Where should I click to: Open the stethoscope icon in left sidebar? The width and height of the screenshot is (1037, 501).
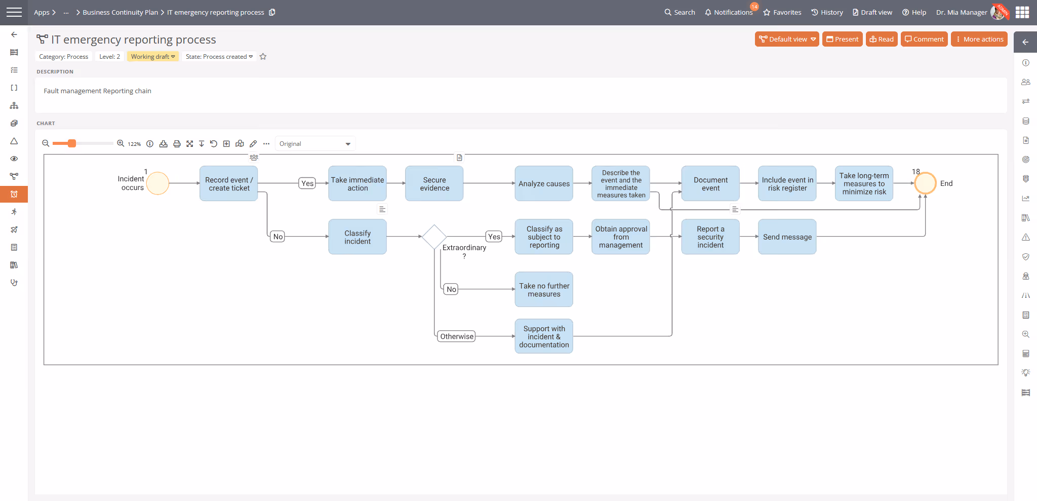click(14, 283)
